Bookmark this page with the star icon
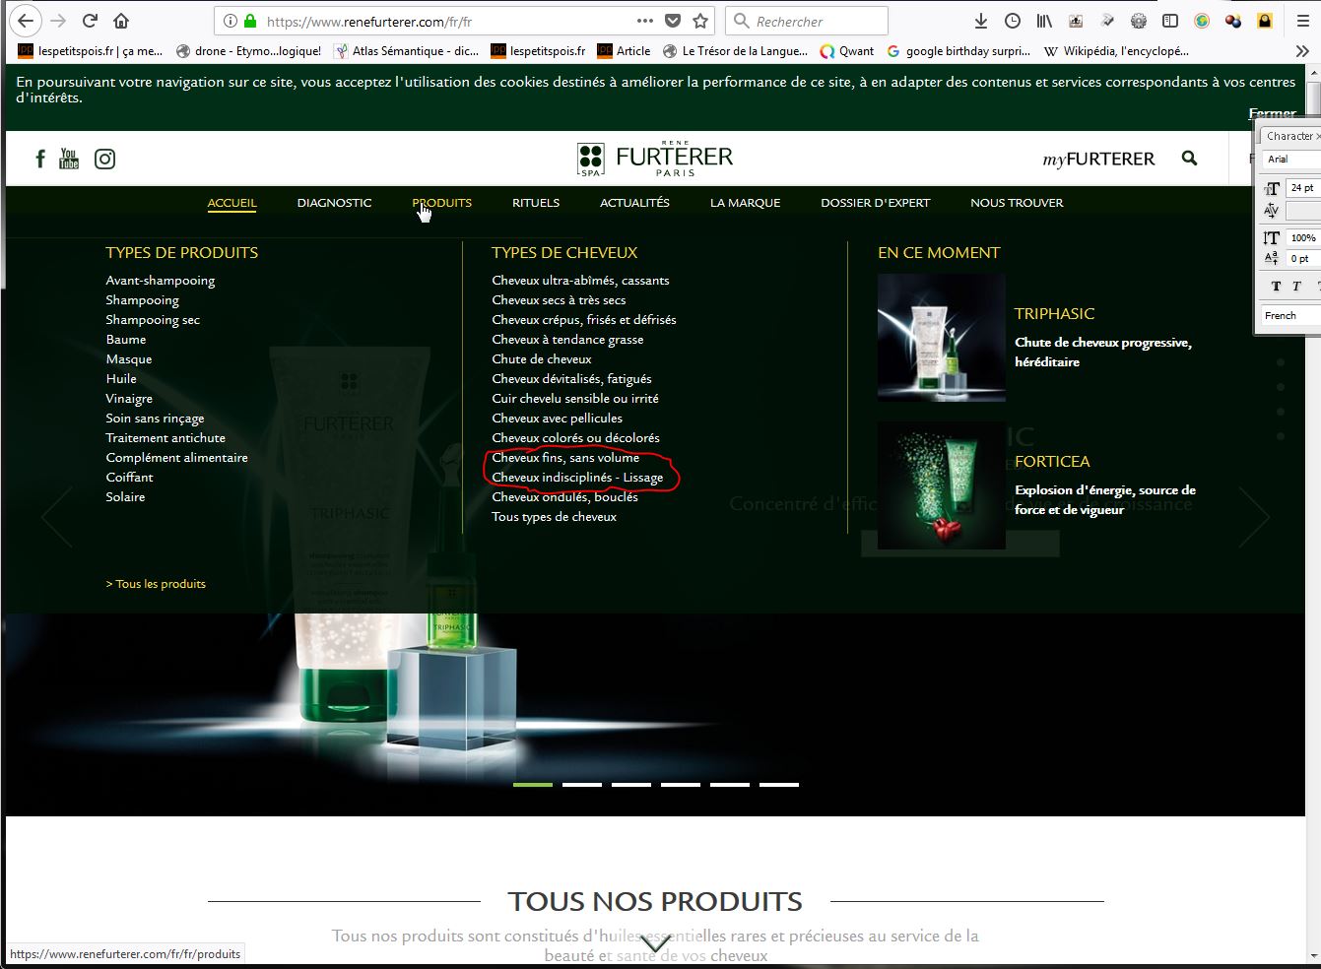 point(700,21)
